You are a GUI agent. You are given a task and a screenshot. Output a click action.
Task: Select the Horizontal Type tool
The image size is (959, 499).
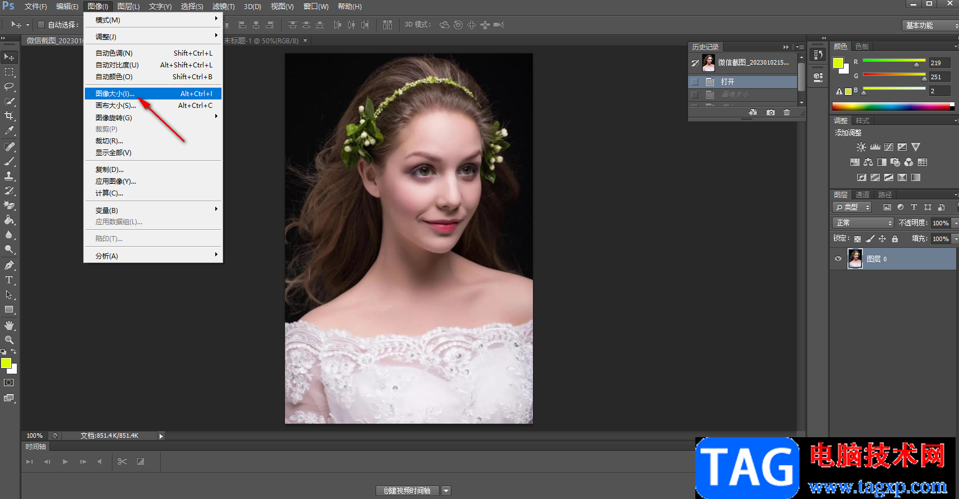pos(10,280)
